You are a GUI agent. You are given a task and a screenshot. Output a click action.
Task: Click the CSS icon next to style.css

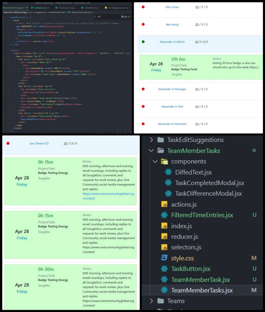click(x=164, y=258)
